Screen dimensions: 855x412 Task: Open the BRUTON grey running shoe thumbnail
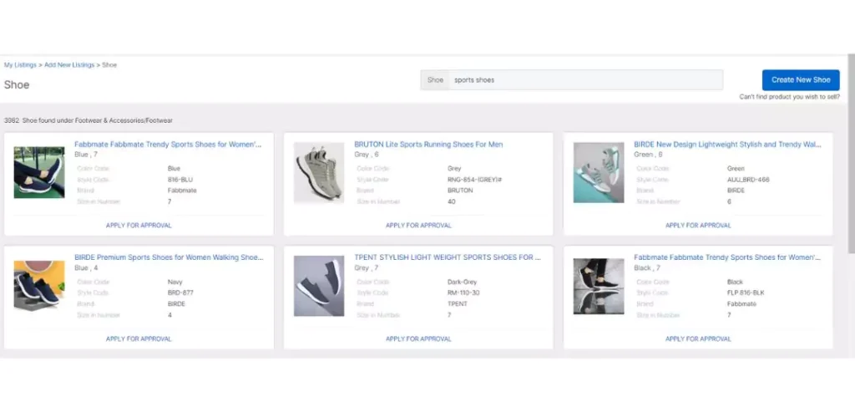(x=318, y=172)
